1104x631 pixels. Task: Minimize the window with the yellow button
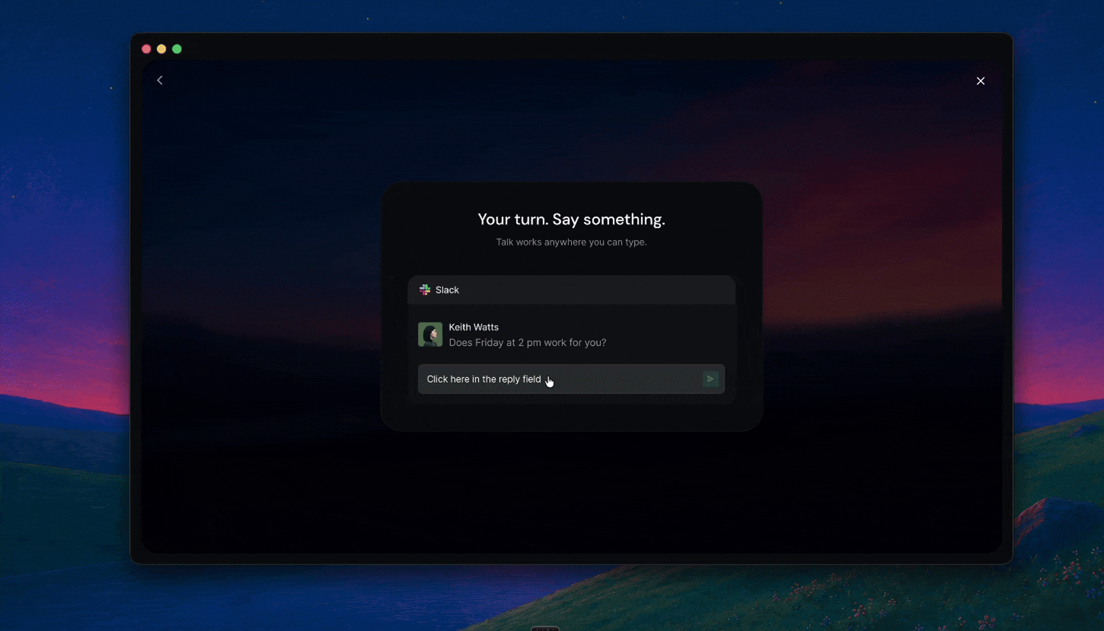162,49
